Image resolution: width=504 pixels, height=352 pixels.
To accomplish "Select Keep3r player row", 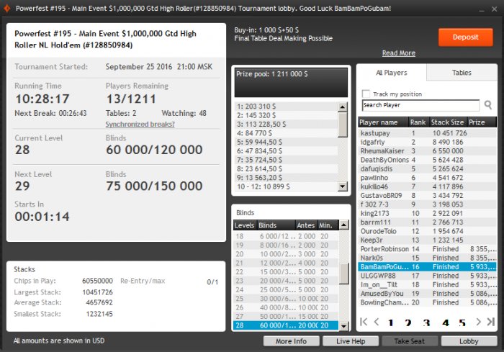I will tap(427, 240).
